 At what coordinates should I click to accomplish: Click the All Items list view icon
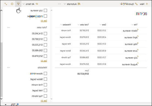37,4
